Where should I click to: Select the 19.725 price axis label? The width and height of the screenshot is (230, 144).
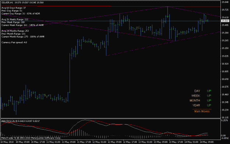point(225,10)
